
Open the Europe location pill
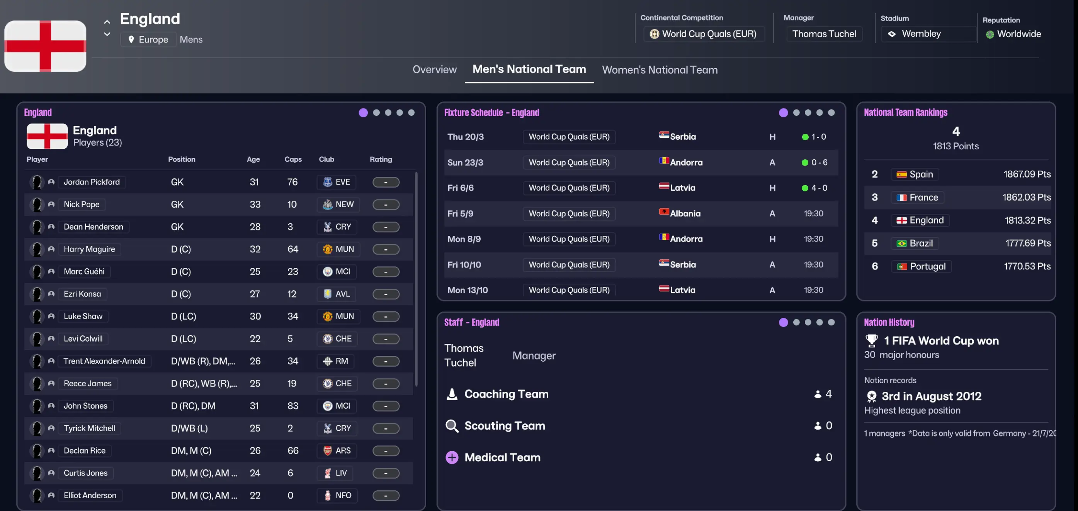coord(148,40)
